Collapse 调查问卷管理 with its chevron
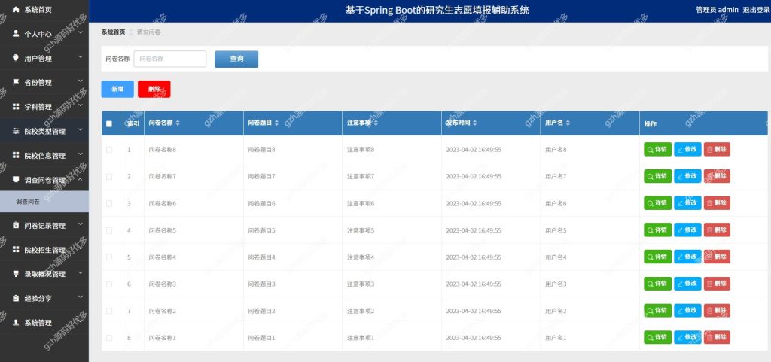The image size is (771, 362). [x=80, y=179]
